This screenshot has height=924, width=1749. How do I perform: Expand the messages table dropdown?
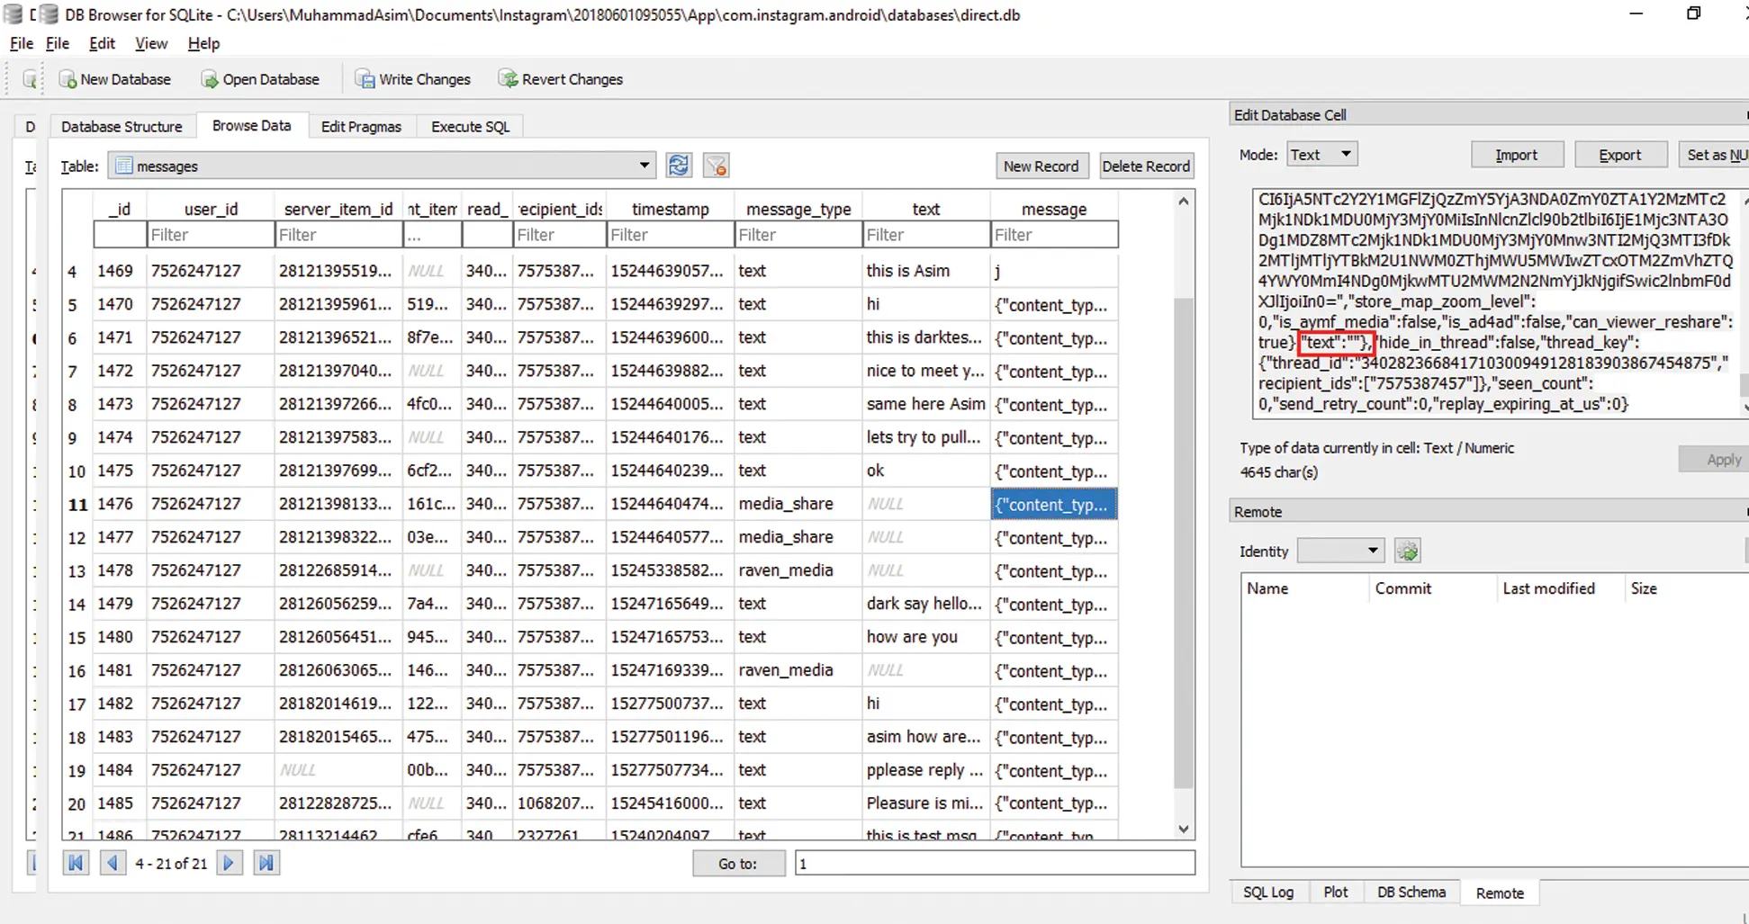click(381, 166)
